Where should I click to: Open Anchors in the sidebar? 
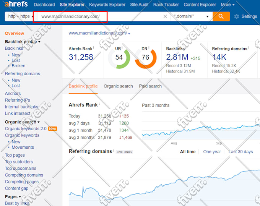(x=13, y=94)
